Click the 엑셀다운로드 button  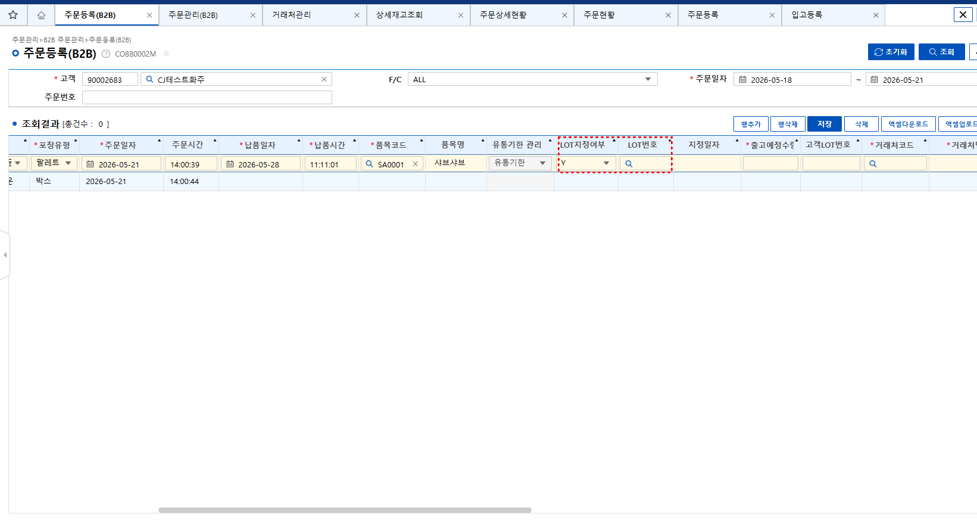(908, 124)
